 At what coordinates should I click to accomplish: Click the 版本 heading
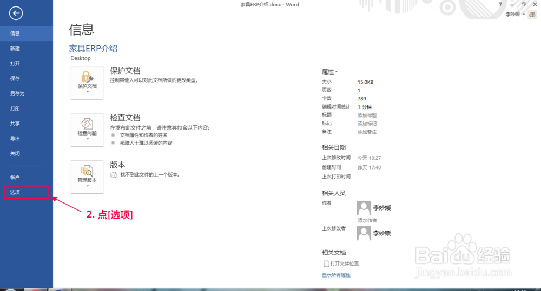tap(117, 165)
